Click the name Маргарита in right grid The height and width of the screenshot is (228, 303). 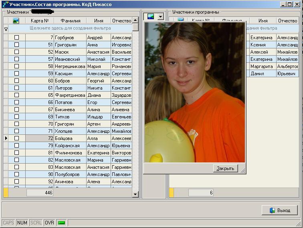263,66
